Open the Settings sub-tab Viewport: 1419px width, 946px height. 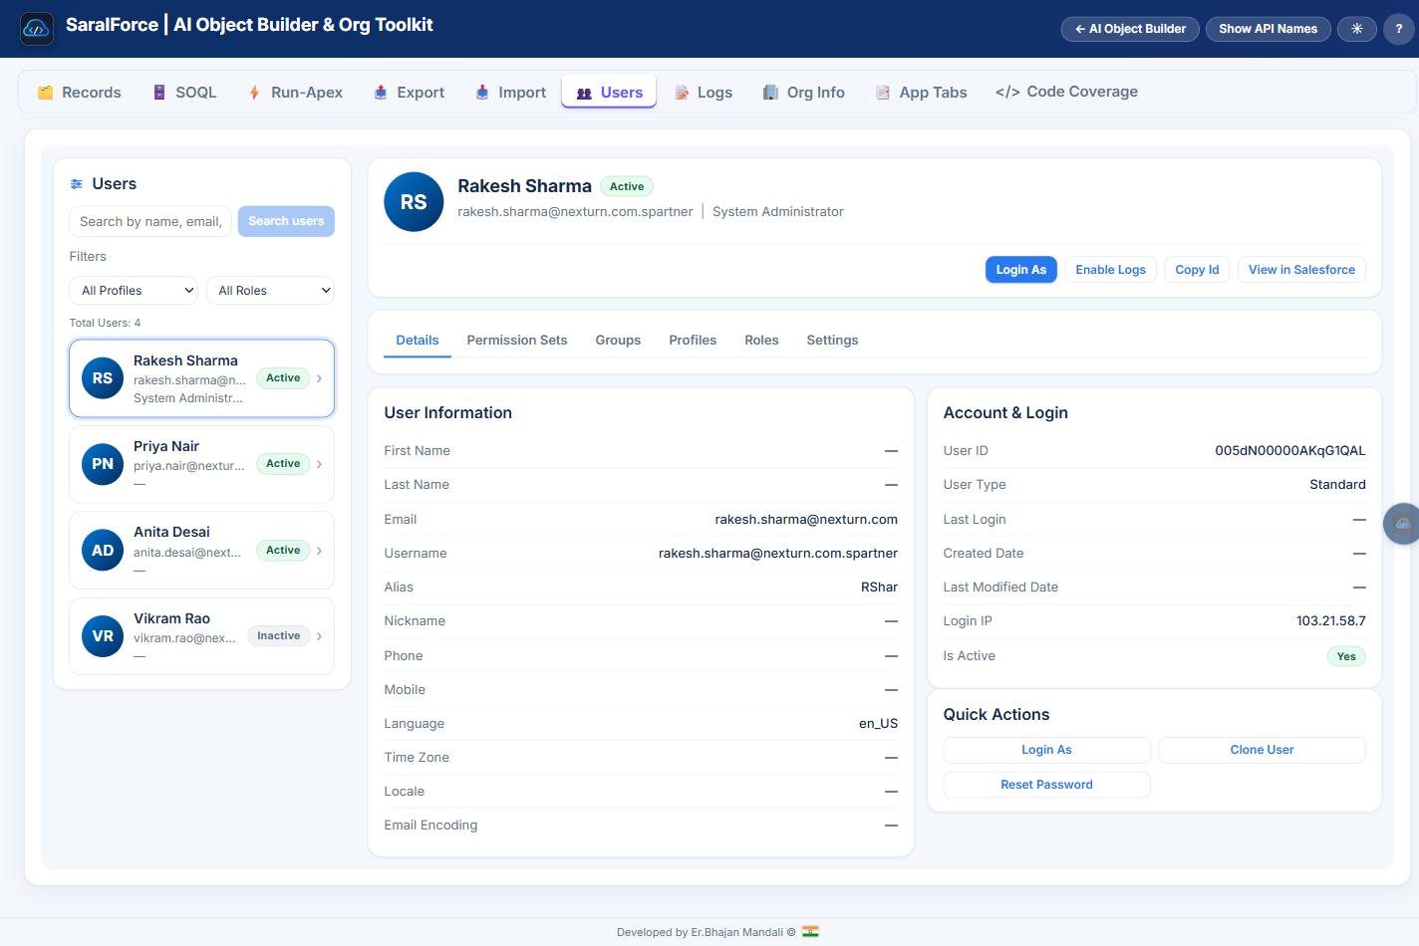pos(832,341)
